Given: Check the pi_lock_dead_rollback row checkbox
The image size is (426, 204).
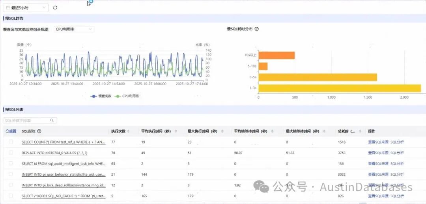Looking at the screenshot, I should (x=11, y=185).
